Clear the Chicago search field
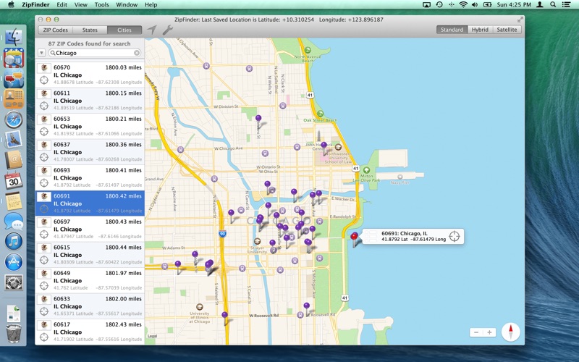 137,53
